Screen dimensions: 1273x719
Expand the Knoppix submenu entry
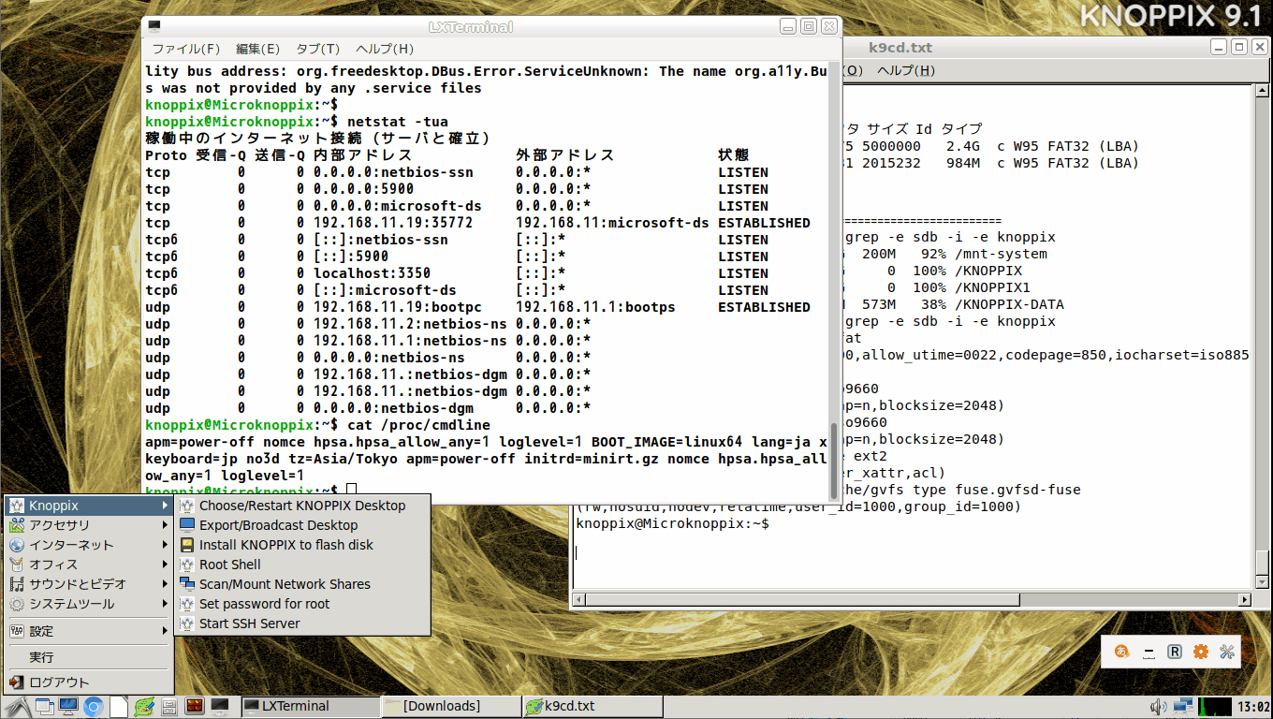click(89, 506)
